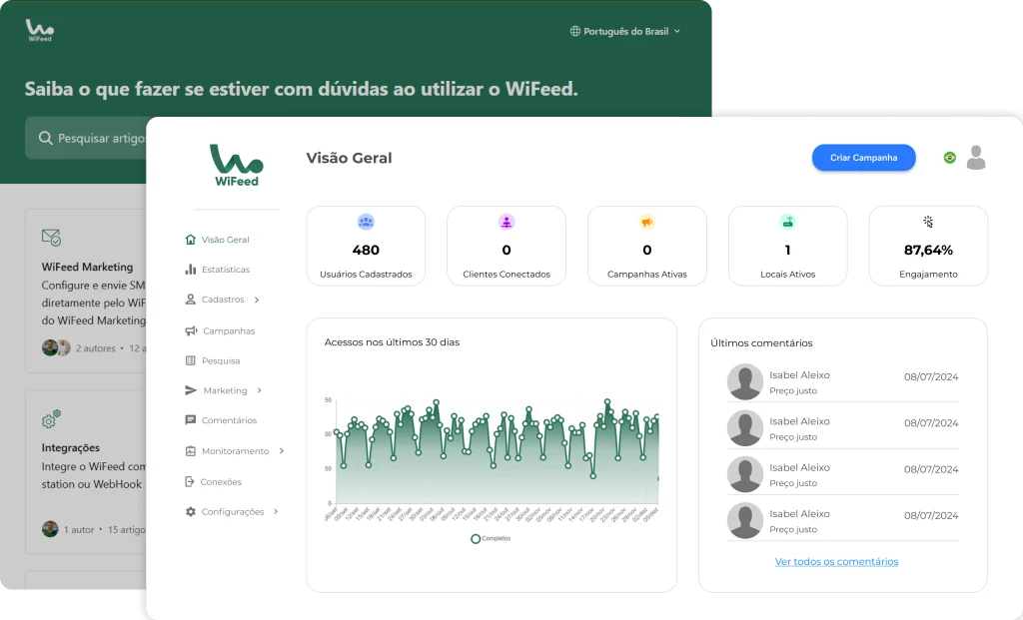Viewport: 1023px width, 620px height.
Task: Click the last Isabel Aleixo comment avatar
Action: click(x=745, y=520)
